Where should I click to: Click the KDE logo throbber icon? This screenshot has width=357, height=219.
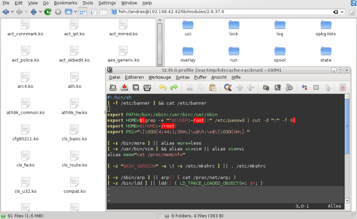click(354, 3)
